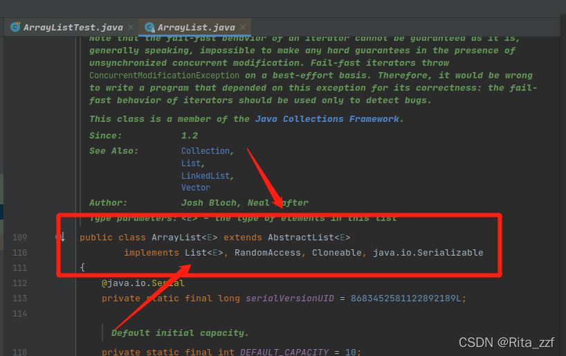The height and width of the screenshot is (356, 566).
Task: Click the ArrayList.java locked class icon
Action: (x=149, y=27)
